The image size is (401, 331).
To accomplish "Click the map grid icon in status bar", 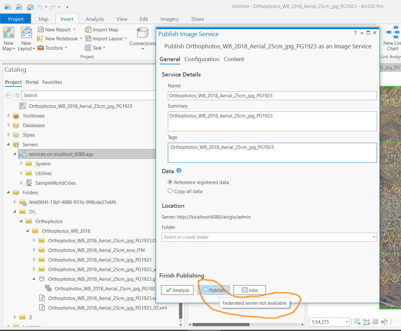I will tap(375, 322).
